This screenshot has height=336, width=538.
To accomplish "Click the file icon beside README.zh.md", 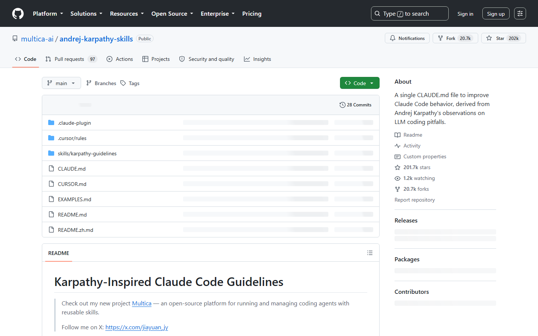I will point(51,230).
